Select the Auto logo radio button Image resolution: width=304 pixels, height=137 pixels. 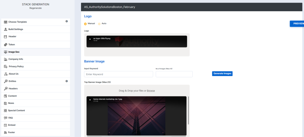click(99, 24)
